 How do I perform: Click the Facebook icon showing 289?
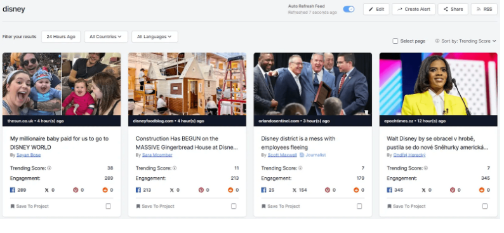(13, 190)
